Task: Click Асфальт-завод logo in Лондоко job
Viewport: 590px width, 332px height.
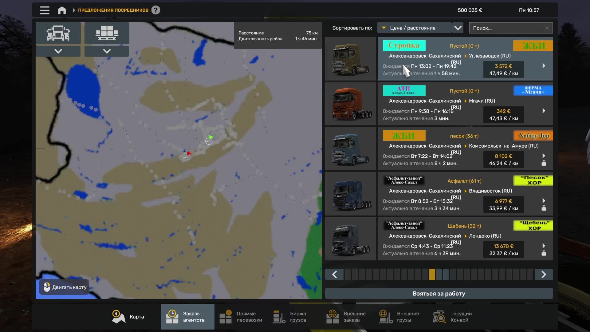Action: coord(404,226)
